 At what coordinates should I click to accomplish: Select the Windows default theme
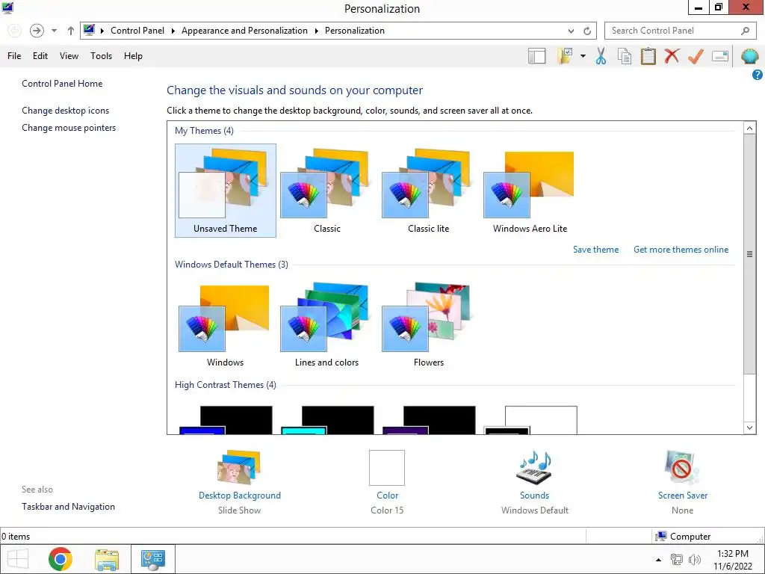pos(226,324)
